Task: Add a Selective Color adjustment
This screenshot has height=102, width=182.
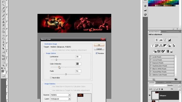Action: tap(171, 51)
